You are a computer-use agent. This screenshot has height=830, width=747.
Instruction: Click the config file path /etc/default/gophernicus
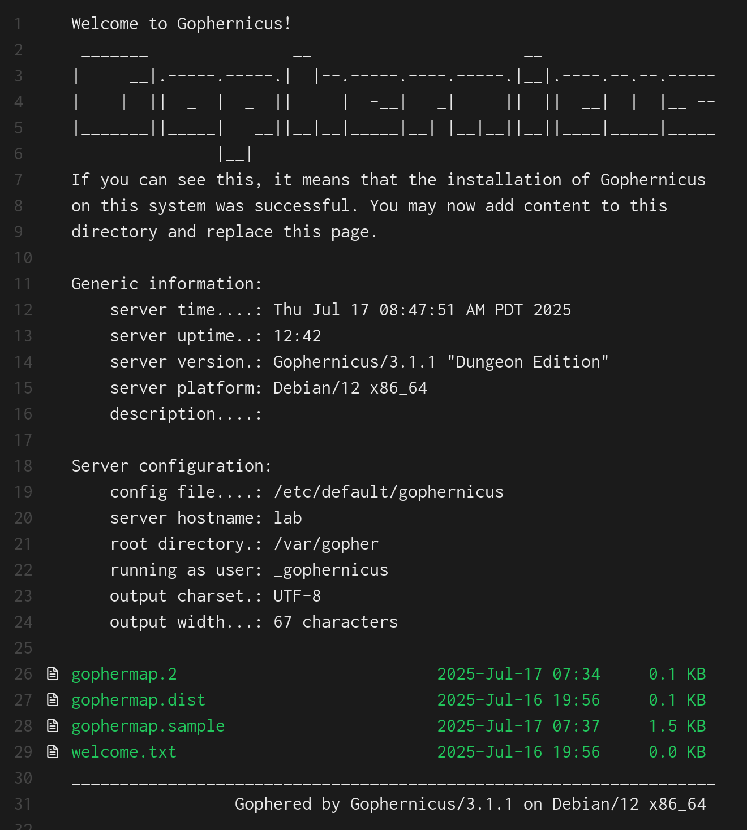click(x=388, y=492)
